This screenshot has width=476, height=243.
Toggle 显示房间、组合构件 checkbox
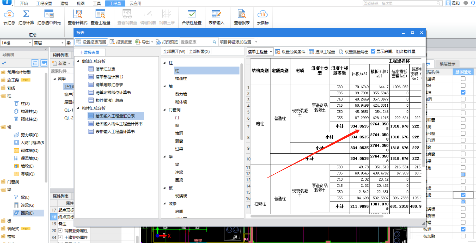click(x=373, y=51)
